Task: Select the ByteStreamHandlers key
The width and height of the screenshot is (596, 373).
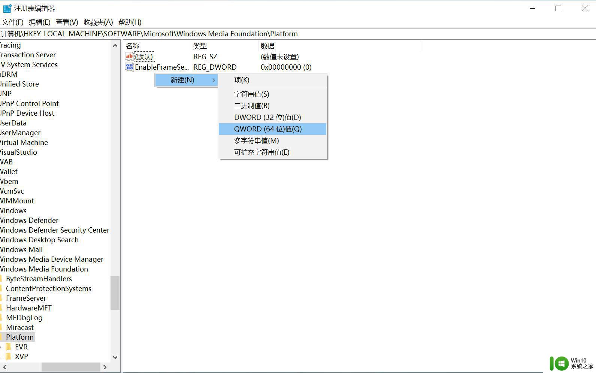Action: [39, 279]
